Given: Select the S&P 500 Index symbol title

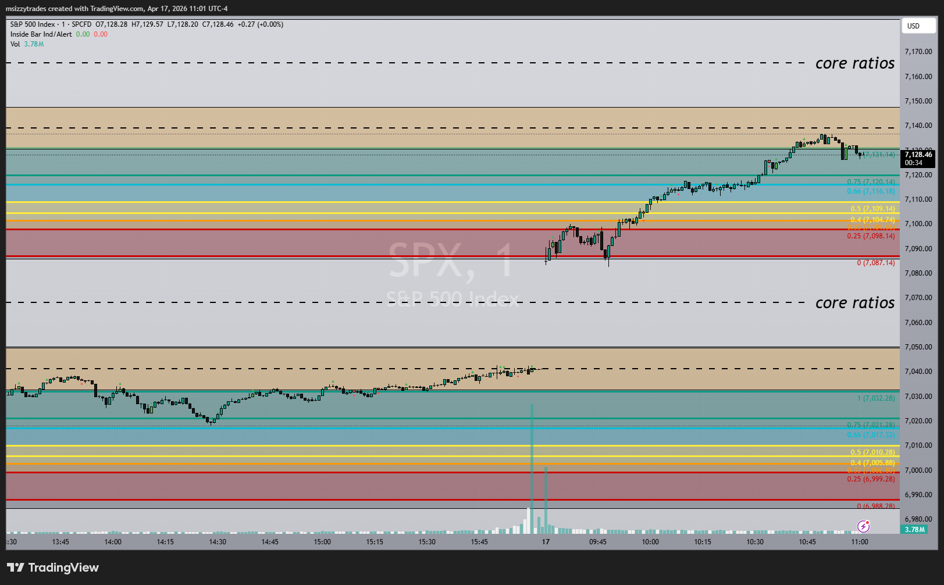Looking at the screenshot, I should [33, 24].
